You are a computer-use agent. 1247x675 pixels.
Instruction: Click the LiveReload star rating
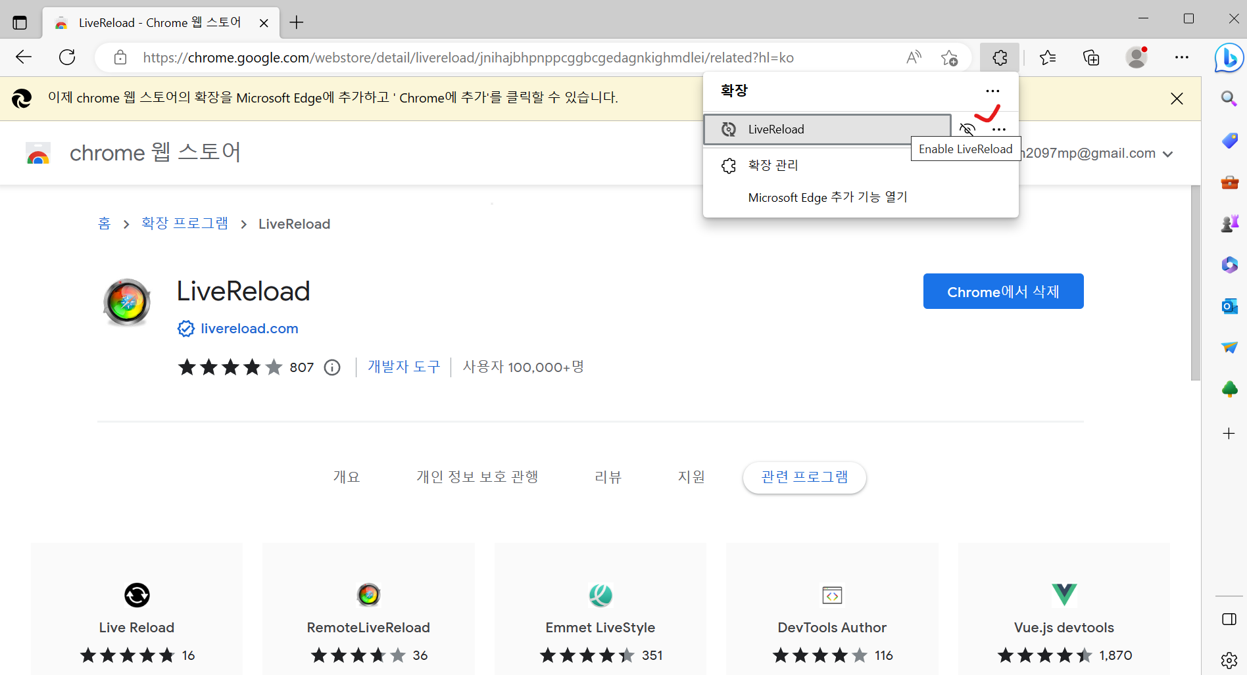point(230,367)
